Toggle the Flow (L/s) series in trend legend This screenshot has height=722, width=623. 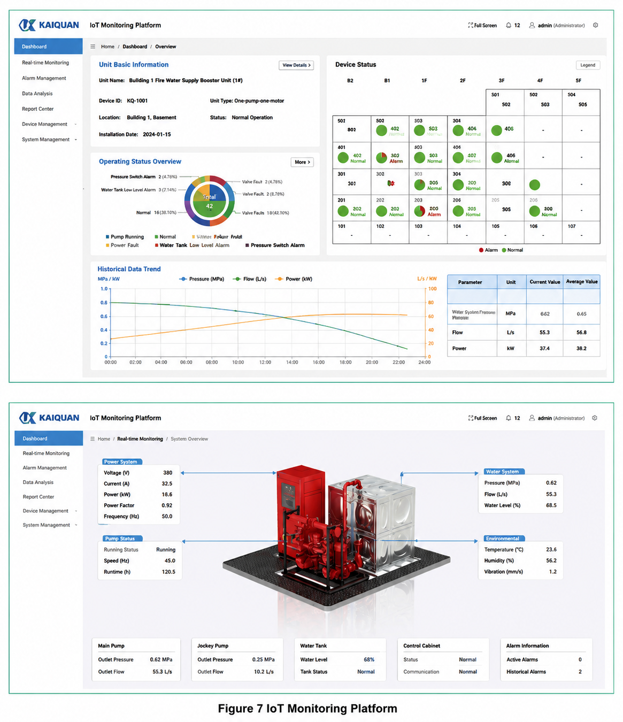coord(250,279)
